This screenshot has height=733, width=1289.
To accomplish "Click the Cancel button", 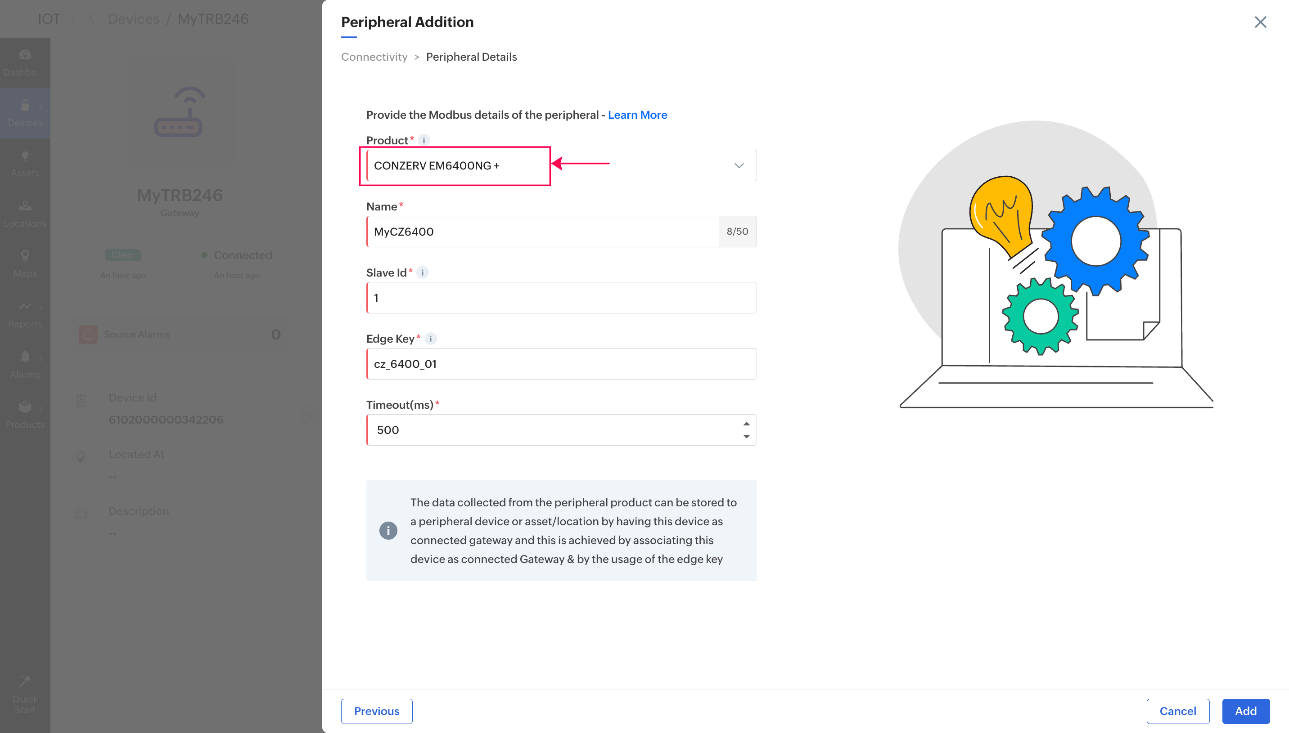I will [x=1177, y=711].
